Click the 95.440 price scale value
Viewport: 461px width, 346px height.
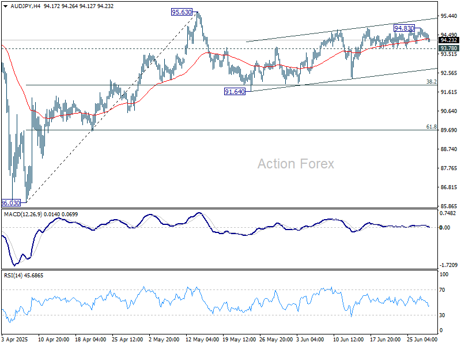pos(449,16)
